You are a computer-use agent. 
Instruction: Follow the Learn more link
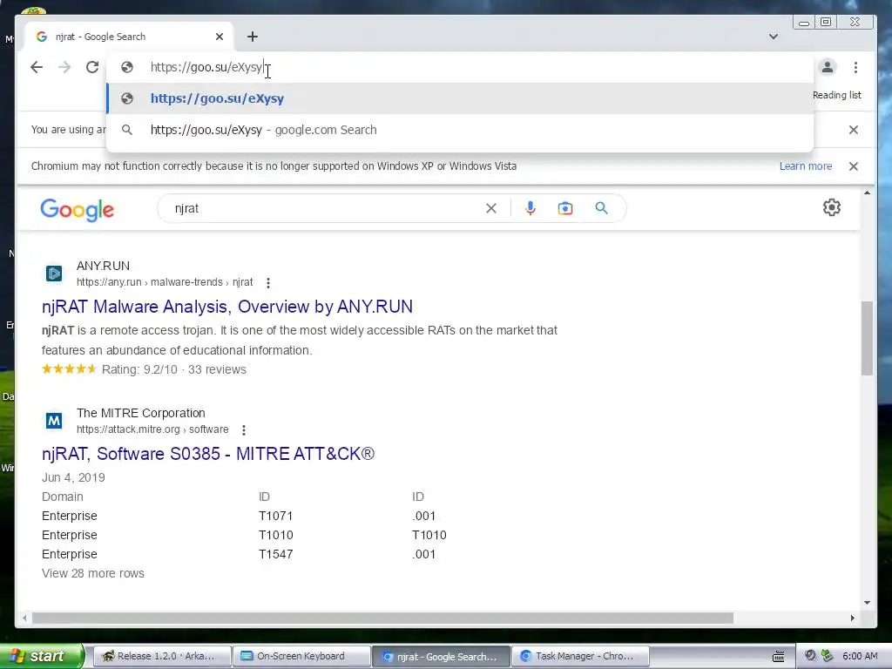coord(806,166)
